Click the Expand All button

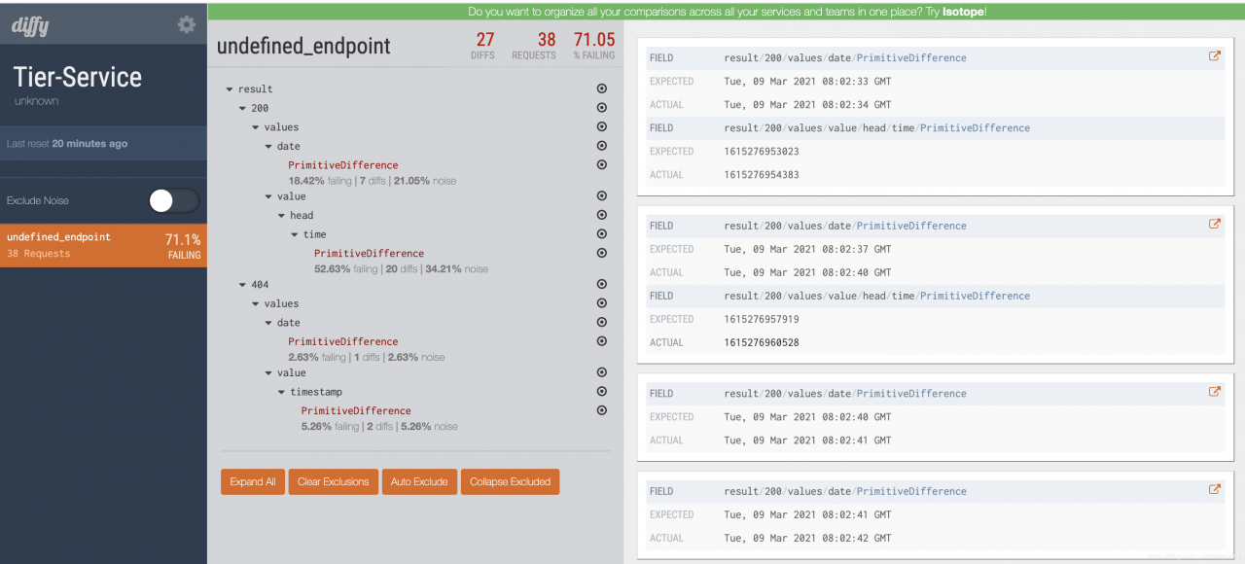[x=253, y=481]
